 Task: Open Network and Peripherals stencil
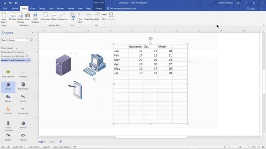tap(12, 52)
